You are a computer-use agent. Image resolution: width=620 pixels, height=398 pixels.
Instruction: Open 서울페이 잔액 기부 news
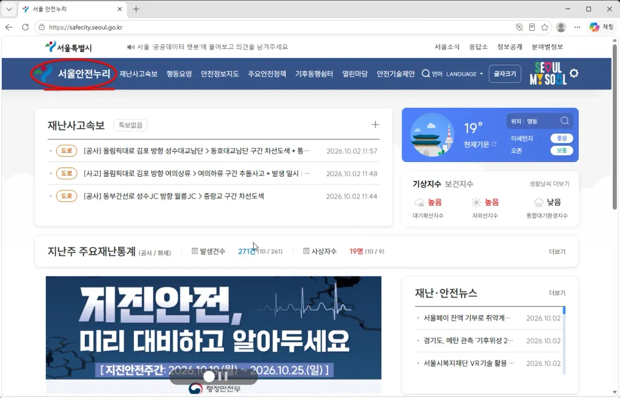(x=467, y=318)
